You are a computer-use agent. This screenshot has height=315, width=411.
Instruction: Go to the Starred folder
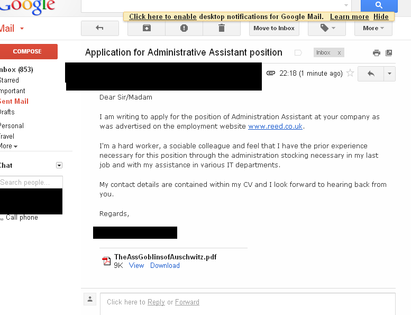pyautogui.click(x=10, y=80)
